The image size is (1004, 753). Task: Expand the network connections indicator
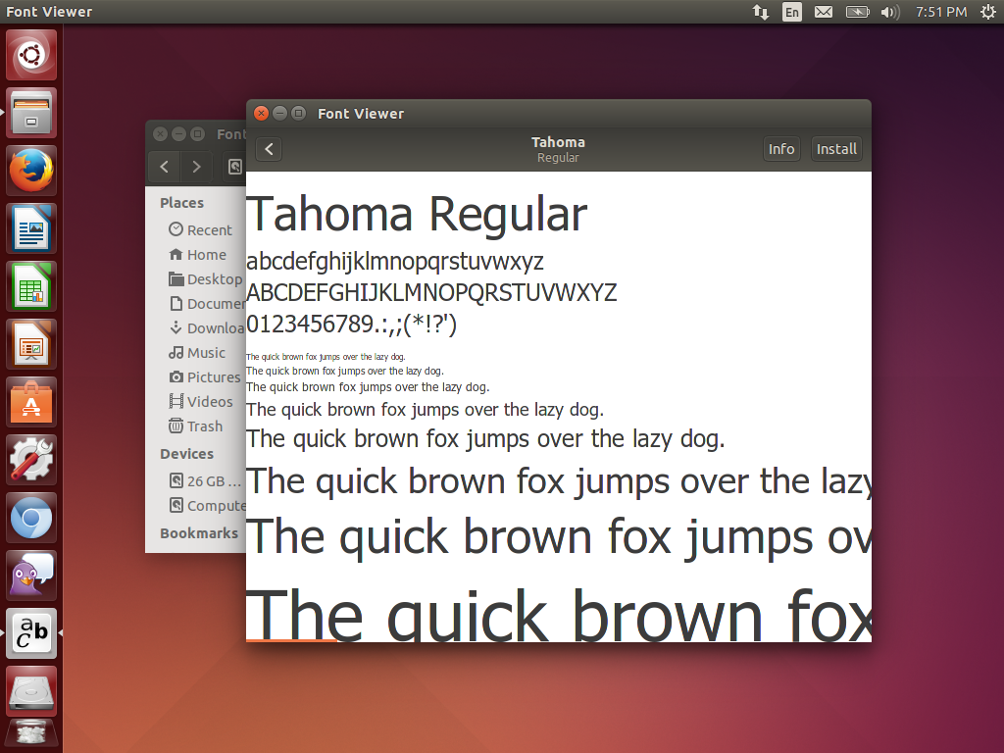[x=761, y=12]
